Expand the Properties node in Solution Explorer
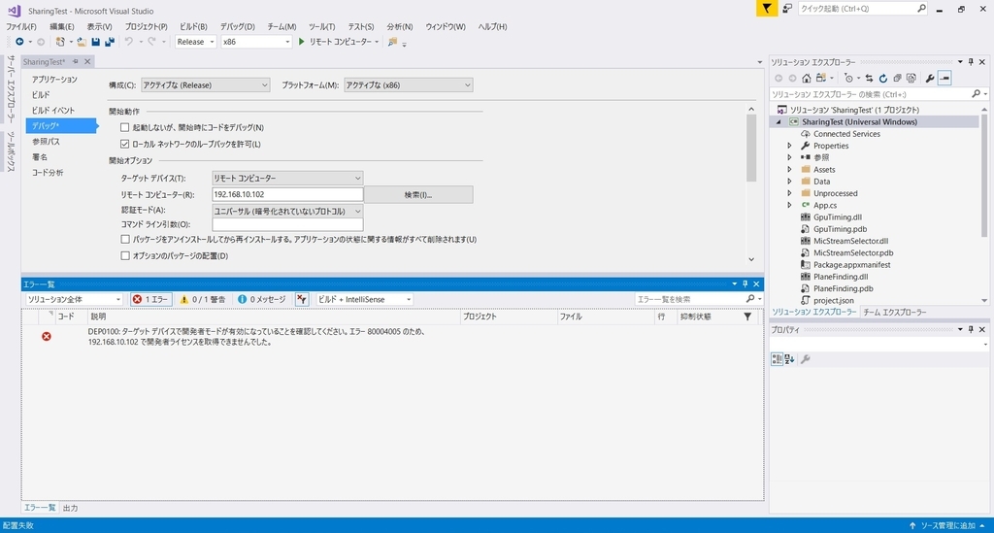This screenshot has height=533, width=994. coord(789,146)
